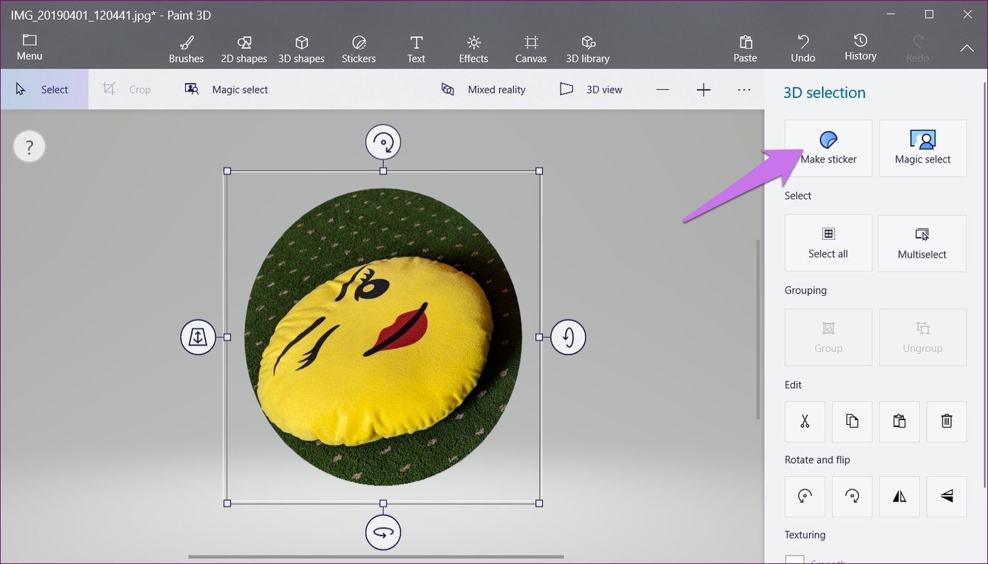Screen dimensions: 988x564
Task: Copy the selection
Action: (x=852, y=421)
